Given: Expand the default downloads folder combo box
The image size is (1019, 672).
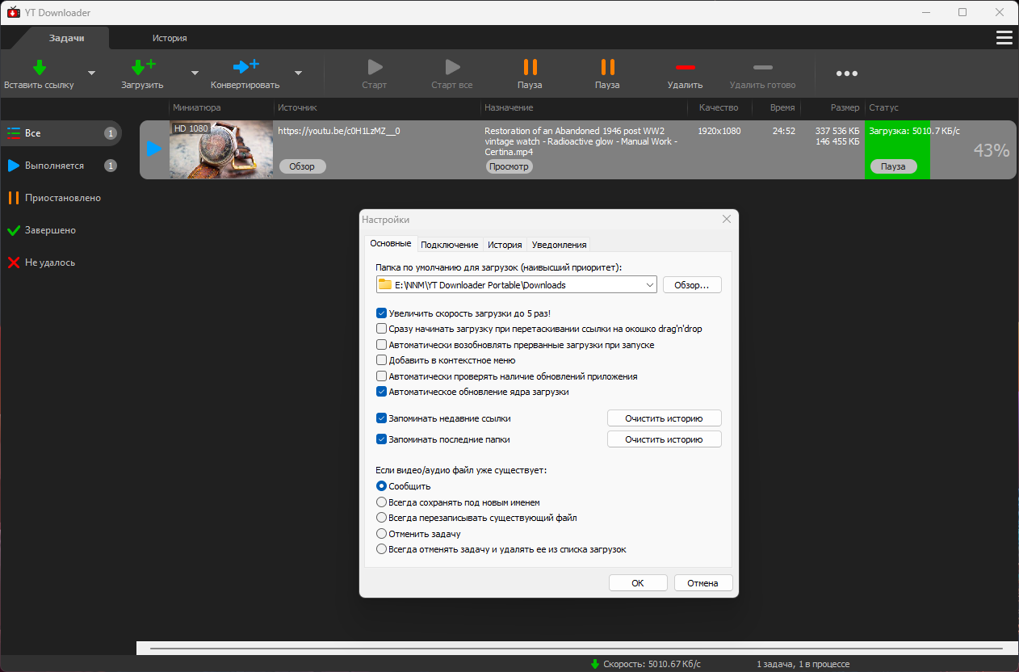Looking at the screenshot, I should 516,285.
